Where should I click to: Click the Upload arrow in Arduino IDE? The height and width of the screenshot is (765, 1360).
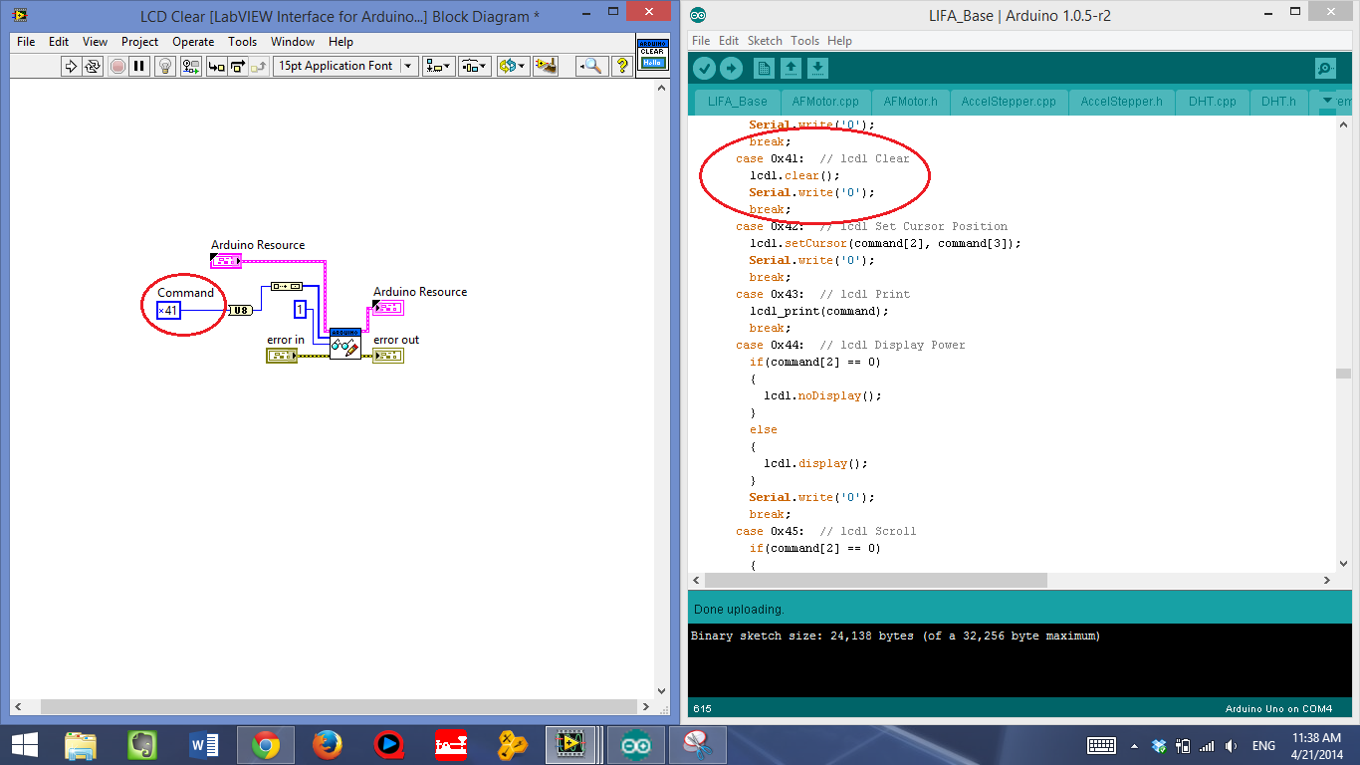731,68
